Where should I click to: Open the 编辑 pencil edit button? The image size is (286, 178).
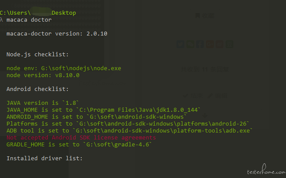coord(217,95)
